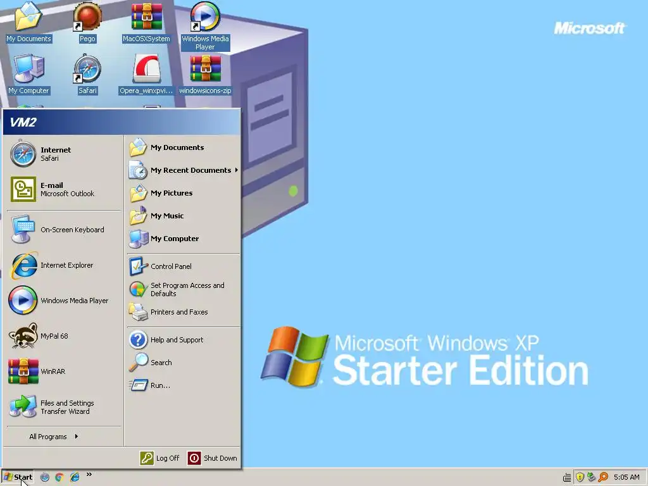Expand All Programs list
This screenshot has height=486, width=648.
[x=63, y=437]
